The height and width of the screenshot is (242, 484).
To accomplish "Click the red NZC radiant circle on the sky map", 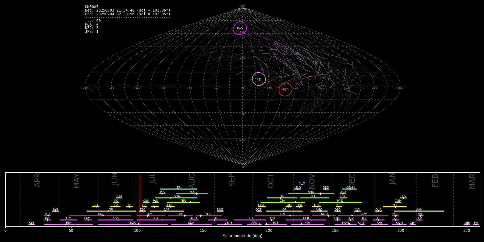I will coord(285,90).
